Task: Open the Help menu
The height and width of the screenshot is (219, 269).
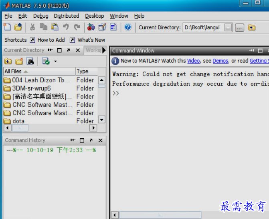Action: [x=139, y=16]
